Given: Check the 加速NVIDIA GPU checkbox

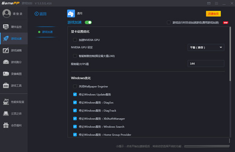Looking at the screenshot, I should coord(75,40).
